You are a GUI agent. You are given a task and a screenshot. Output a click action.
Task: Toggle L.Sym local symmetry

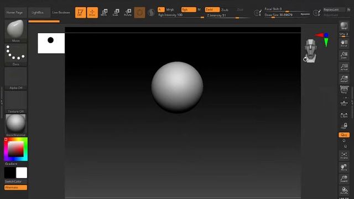pyautogui.click(x=344, y=116)
